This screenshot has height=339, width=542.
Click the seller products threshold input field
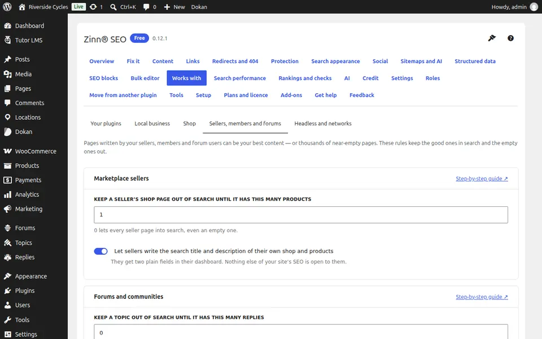click(x=301, y=215)
